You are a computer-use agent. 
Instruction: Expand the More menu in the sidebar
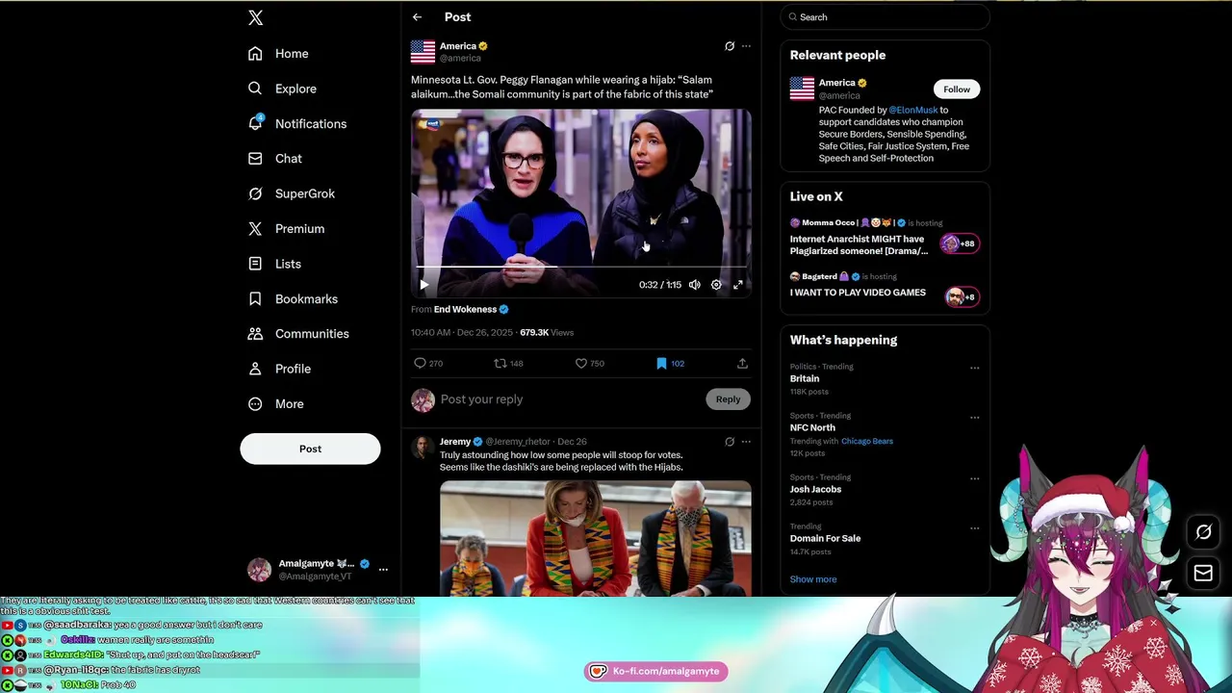pos(275,404)
